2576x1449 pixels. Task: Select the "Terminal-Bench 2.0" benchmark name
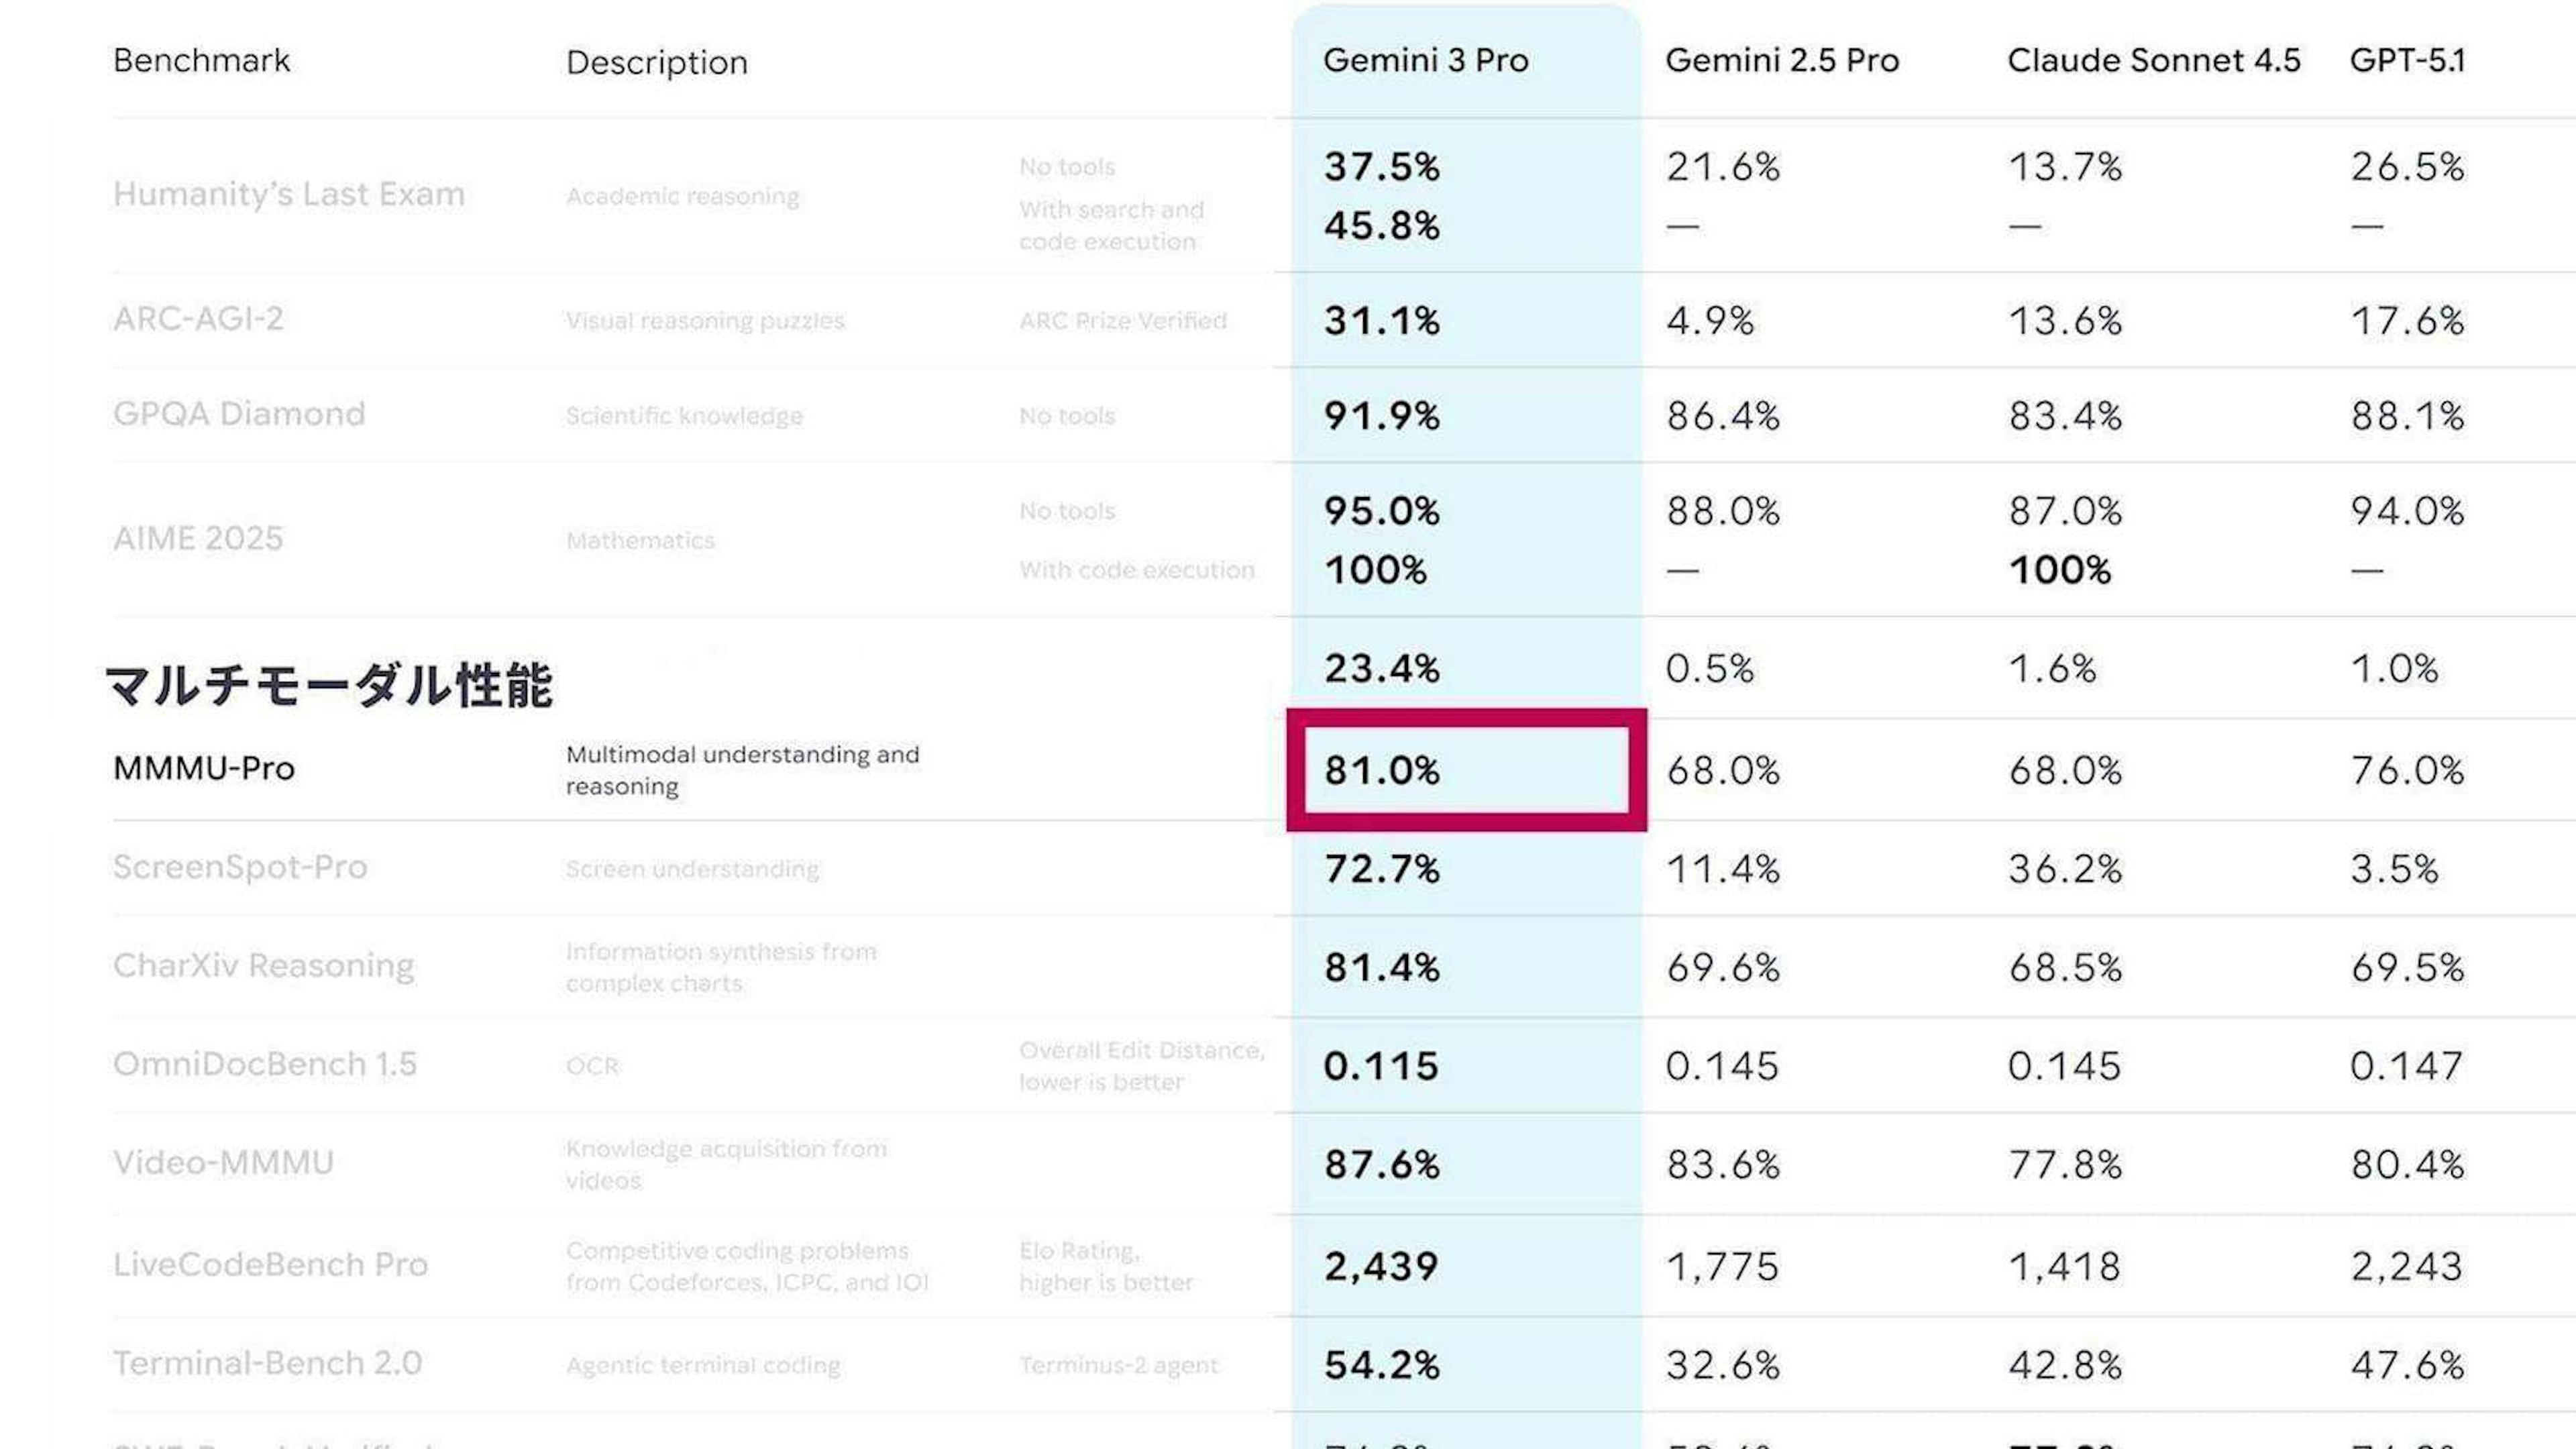coord(267,1363)
